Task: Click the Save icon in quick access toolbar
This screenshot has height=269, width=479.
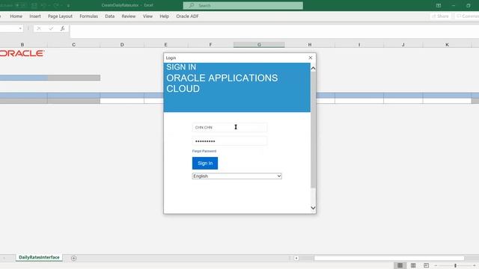Action: [x=34, y=5]
